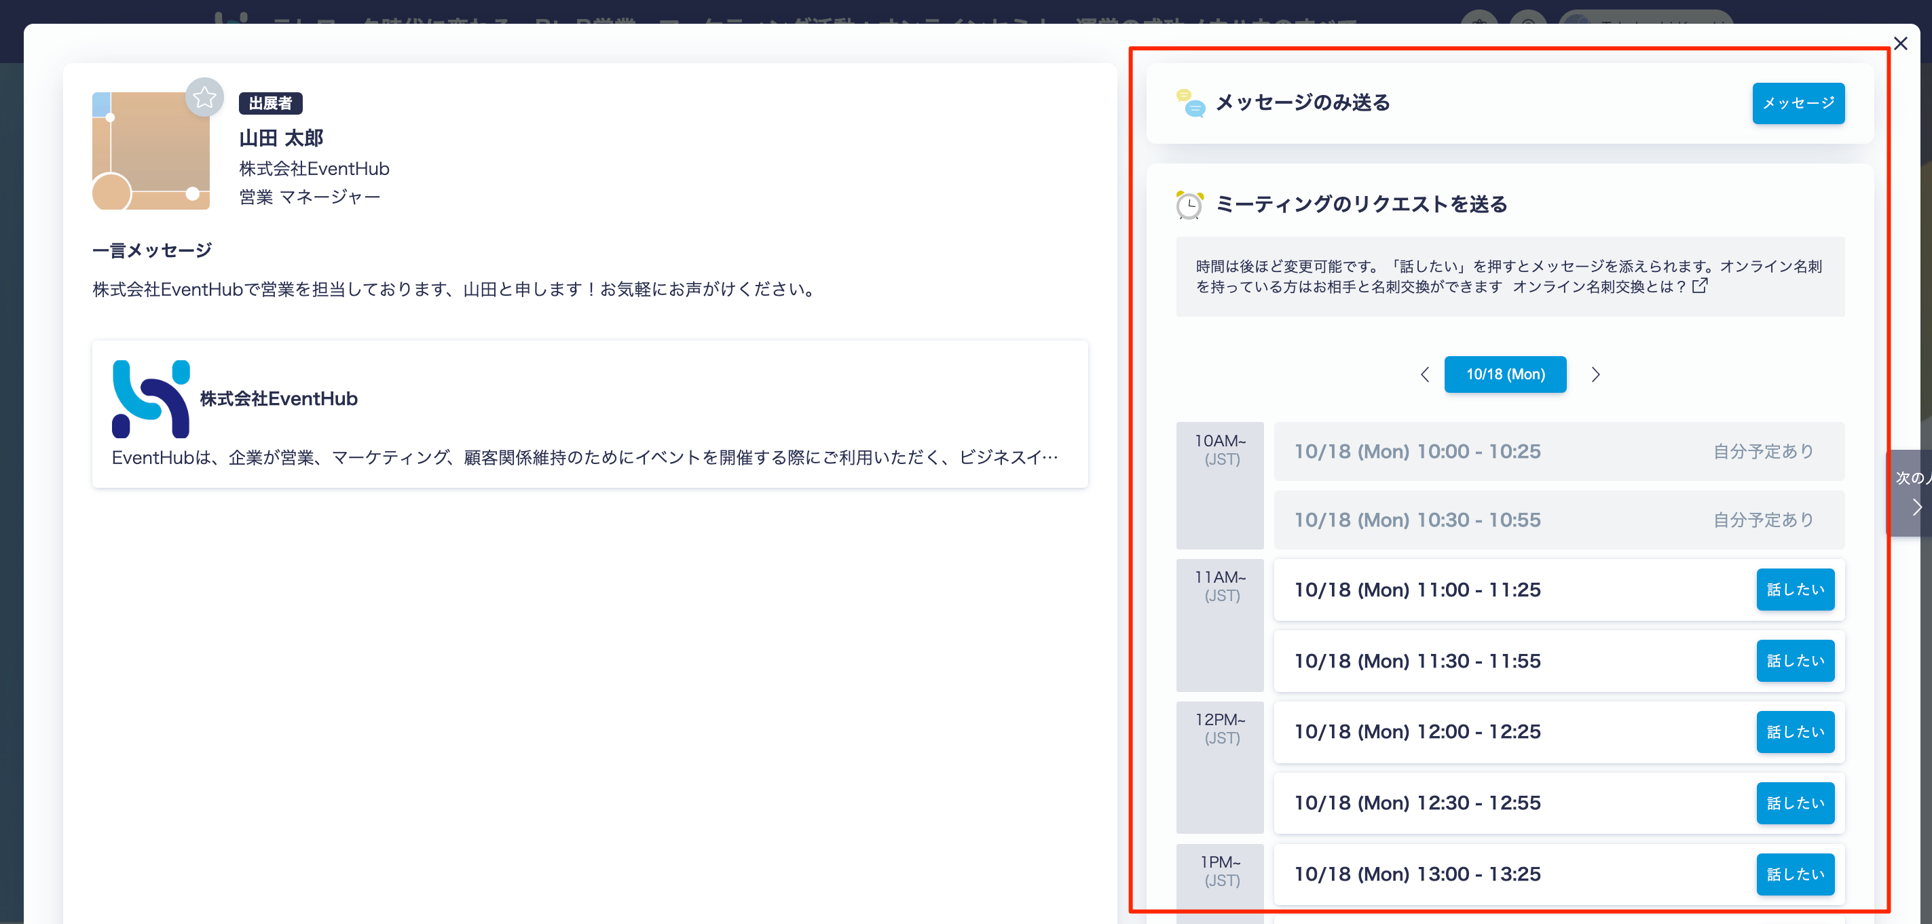Open the external link icon after オンライン名刺交換とは？
This screenshot has height=924, width=1932.
tap(1700, 286)
